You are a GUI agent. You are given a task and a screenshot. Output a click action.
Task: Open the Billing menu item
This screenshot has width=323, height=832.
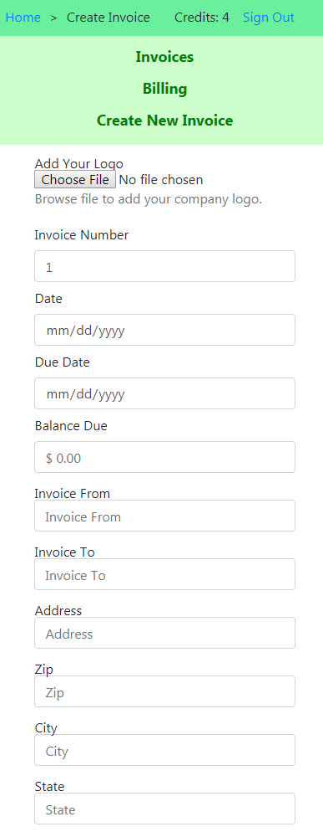tap(164, 89)
